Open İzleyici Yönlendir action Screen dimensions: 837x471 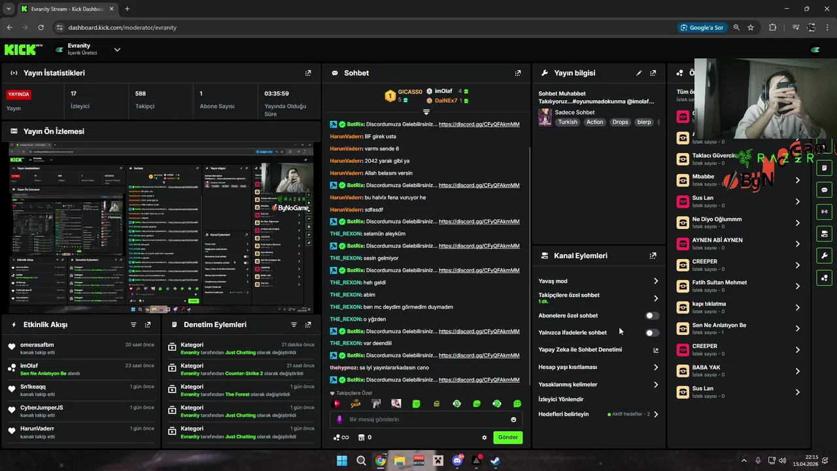point(561,399)
